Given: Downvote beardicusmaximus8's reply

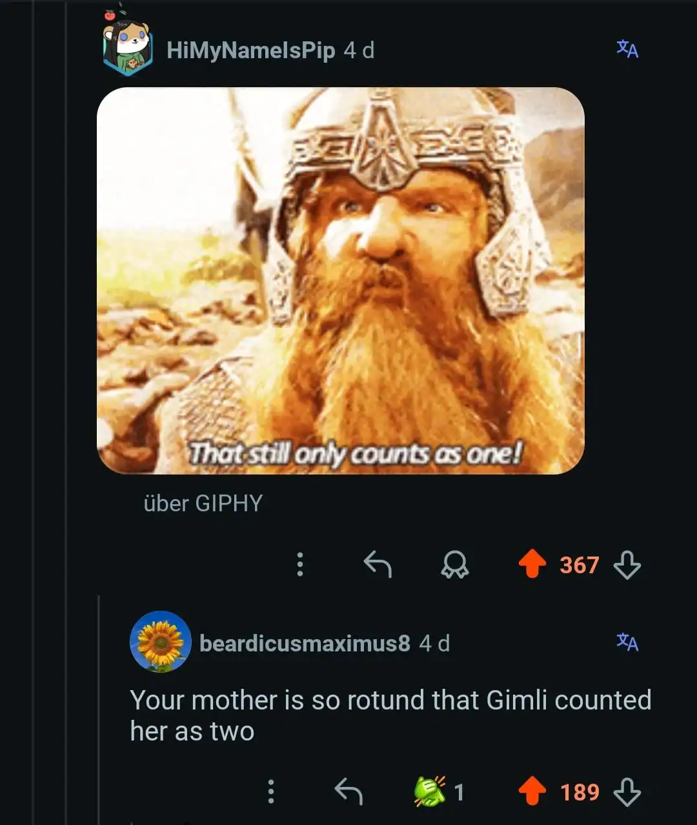Looking at the screenshot, I should pos(627,791).
